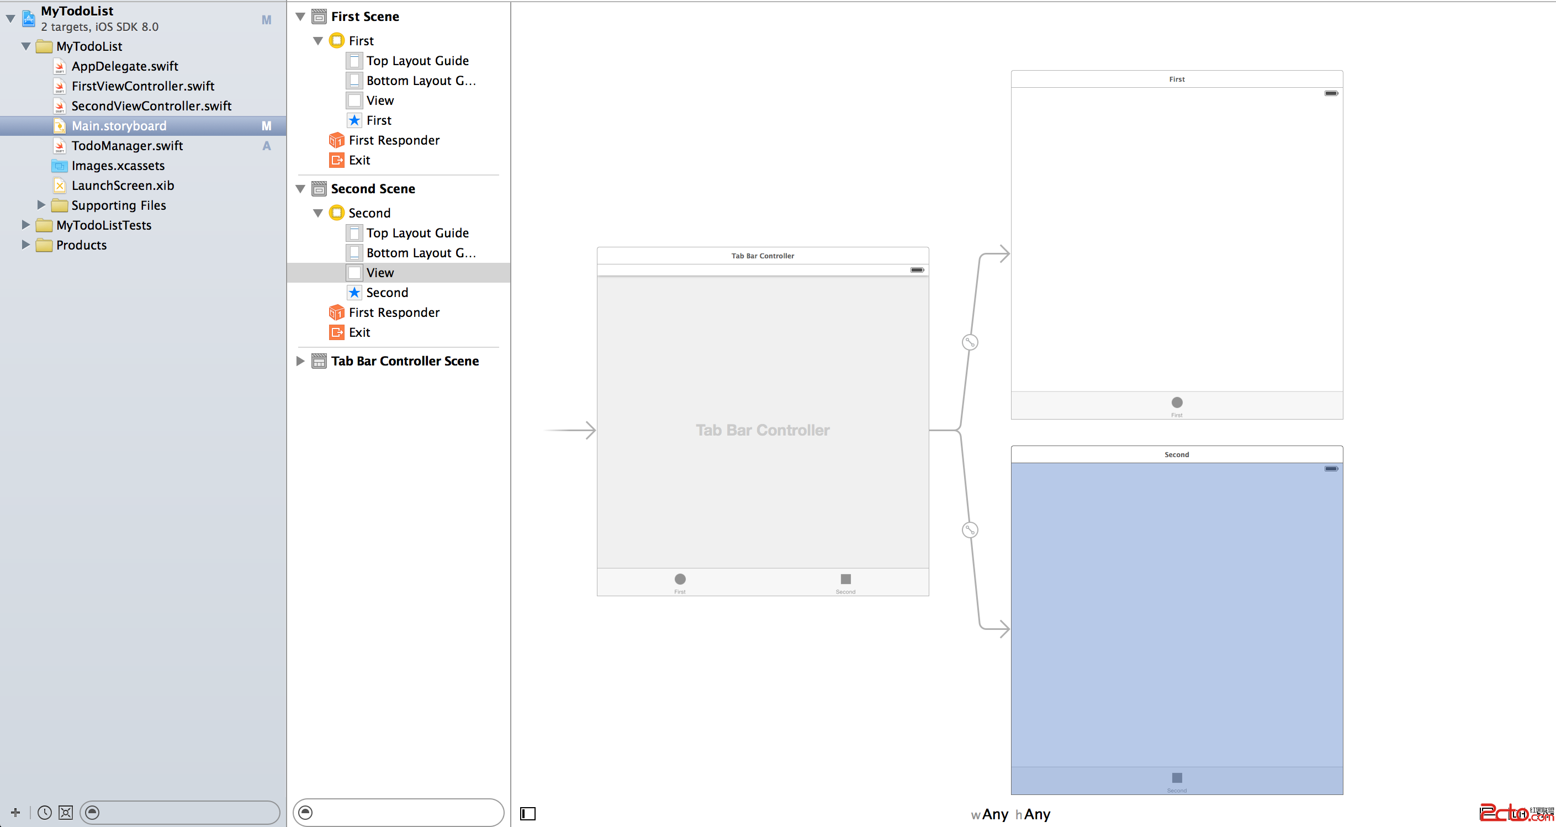
Task: Click the relationship segue circle to Second scene
Action: click(x=970, y=530)
